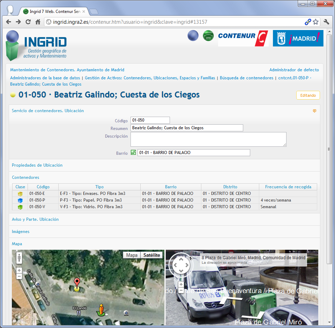Click the blue Papel container icon
This screenshot has width=335, height=328.
pos(20,201)
